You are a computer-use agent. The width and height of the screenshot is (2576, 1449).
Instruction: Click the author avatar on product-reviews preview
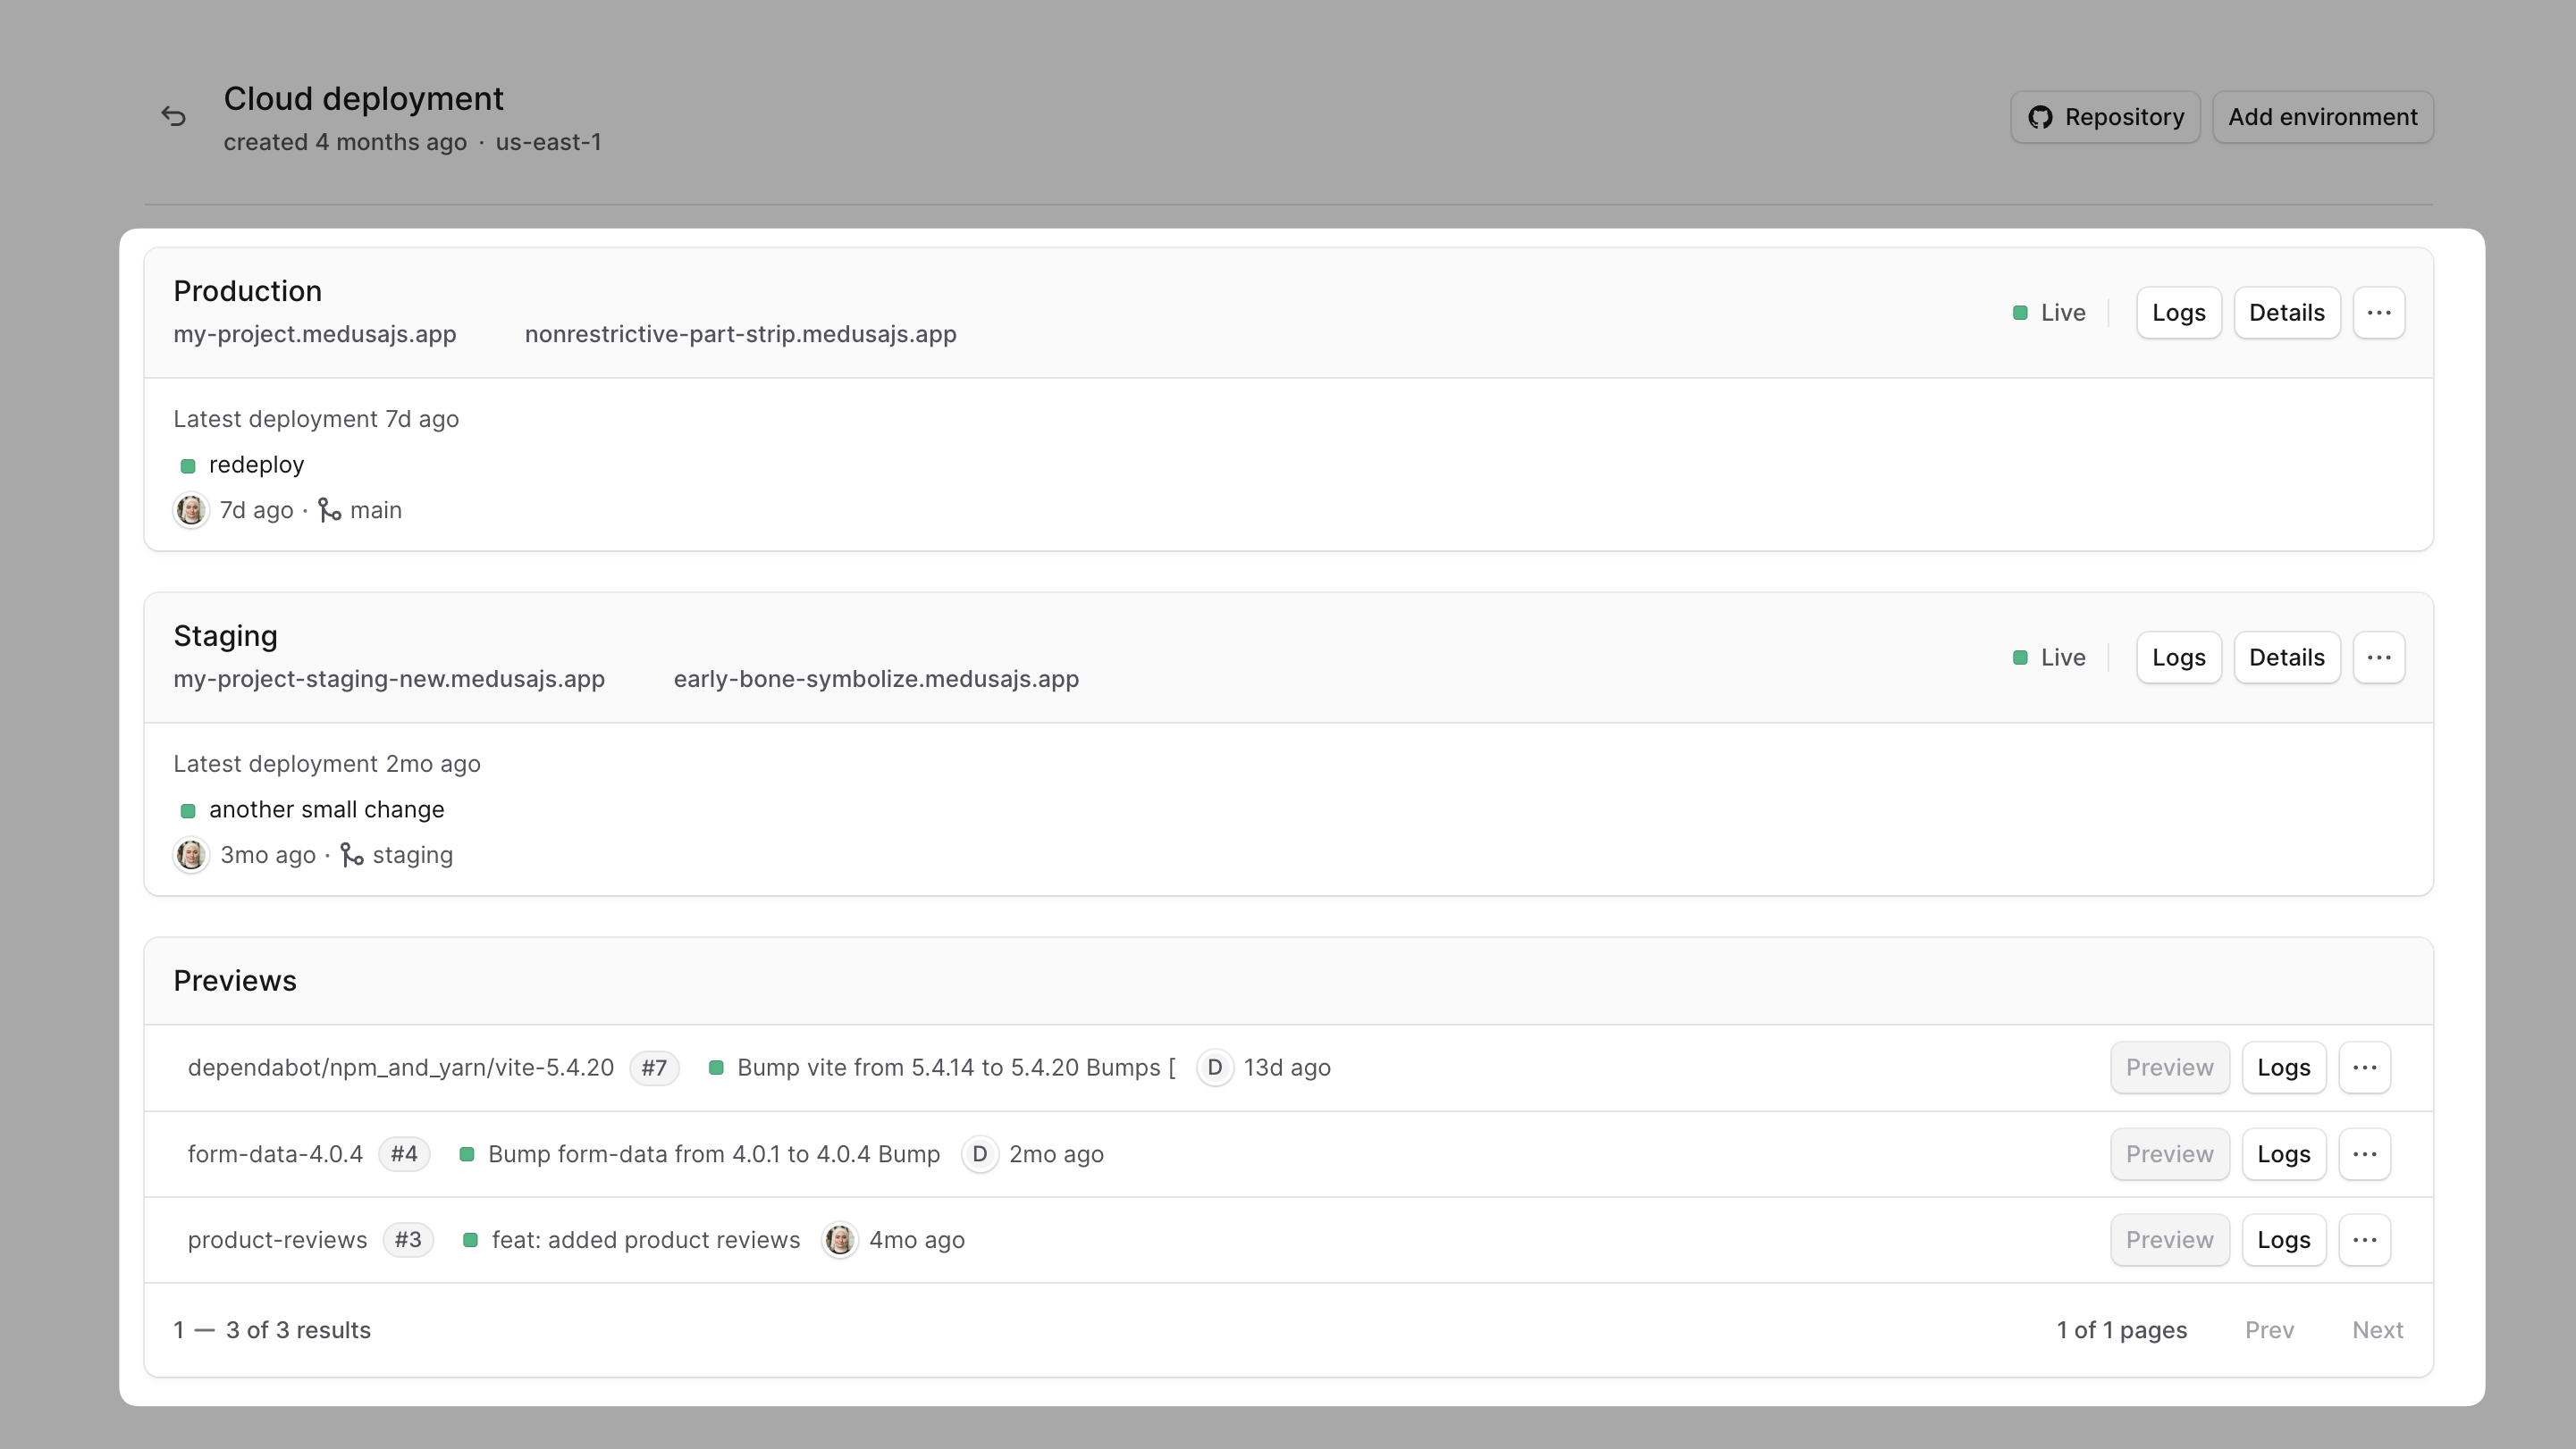click(840, 1239)
